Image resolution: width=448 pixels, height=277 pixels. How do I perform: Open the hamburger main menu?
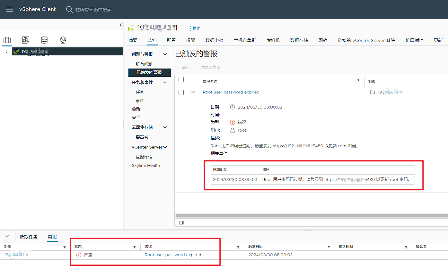coord(10,9)
